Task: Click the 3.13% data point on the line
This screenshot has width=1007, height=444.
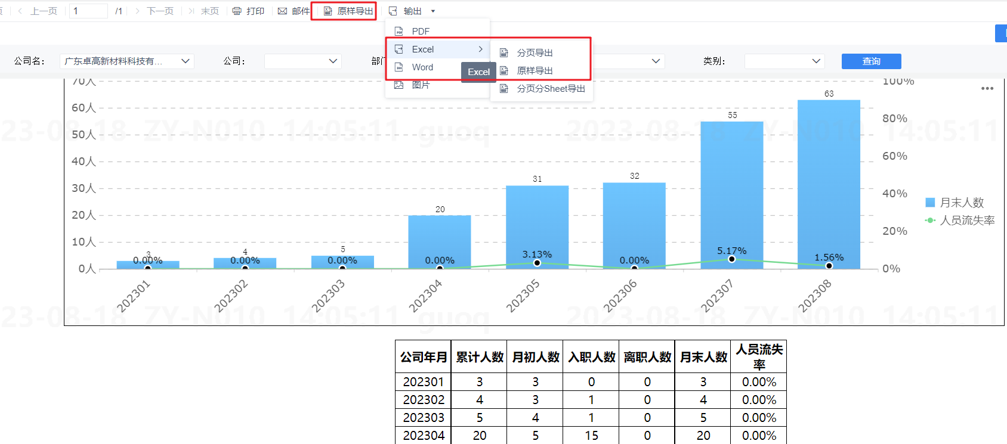Action: pyautogui.click(x=537, y=263)
